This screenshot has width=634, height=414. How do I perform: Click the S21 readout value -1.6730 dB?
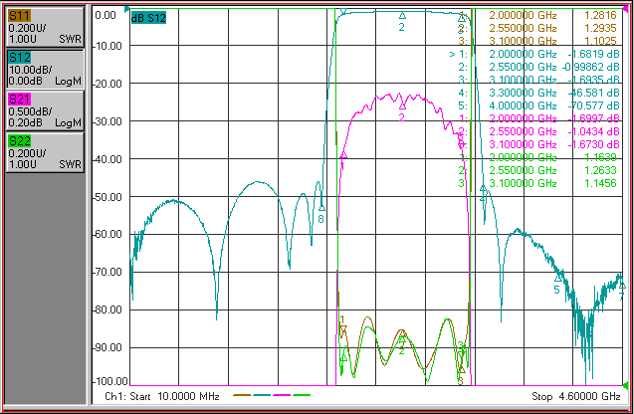click(x=593, y=144)
